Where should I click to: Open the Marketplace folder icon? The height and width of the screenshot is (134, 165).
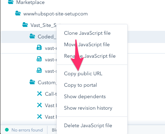(x=11, y=2)
